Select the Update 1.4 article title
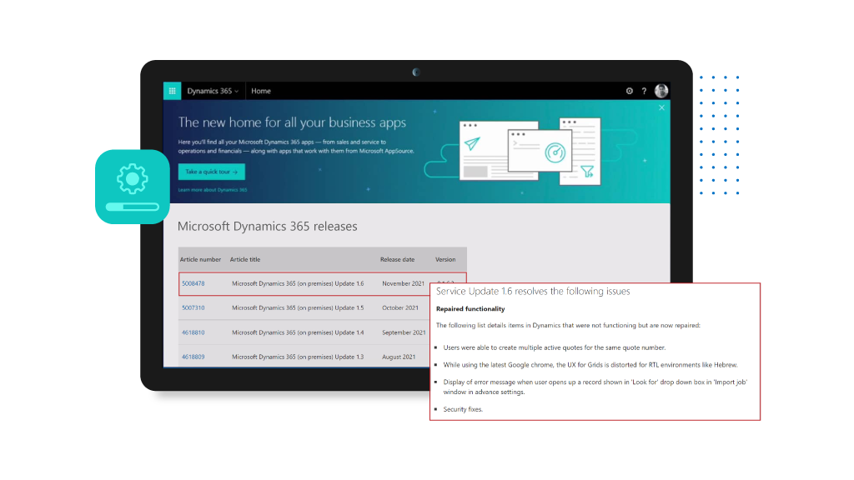Viewport: 854px width, 480px height. (298, 332)
